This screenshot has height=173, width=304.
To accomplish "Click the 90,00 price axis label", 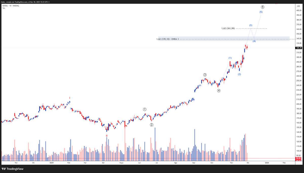I will point(299,156).
